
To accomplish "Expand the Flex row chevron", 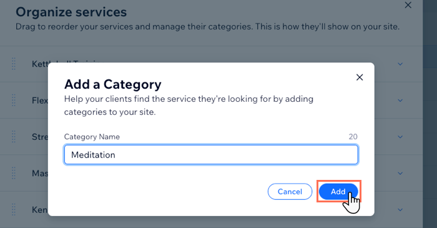I will pos(400,101).
